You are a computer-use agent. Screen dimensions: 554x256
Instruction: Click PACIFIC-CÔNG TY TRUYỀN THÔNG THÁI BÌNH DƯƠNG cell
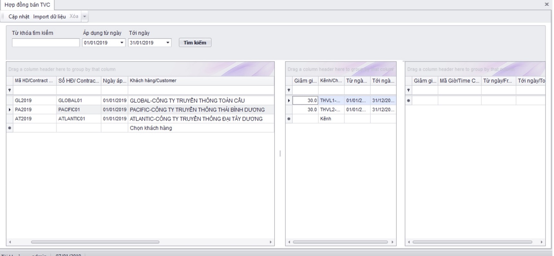click(201, 110)
